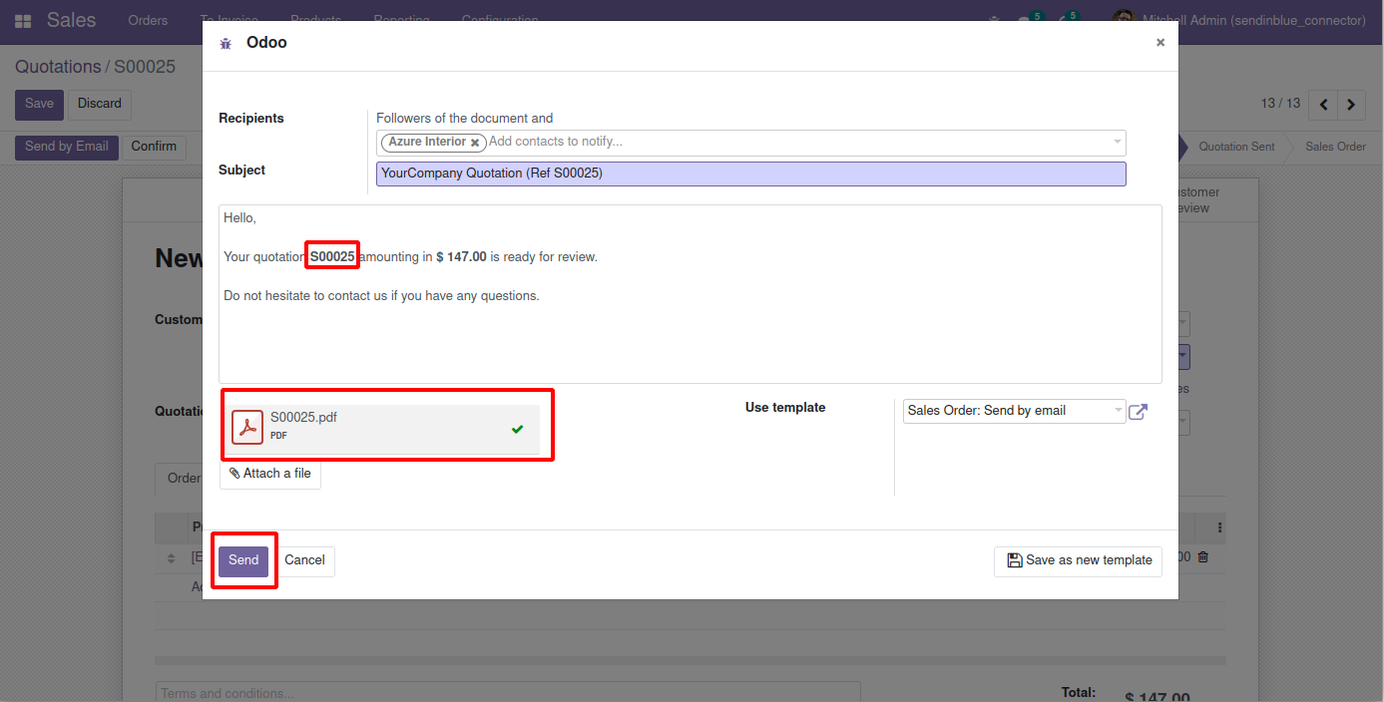Screen dimensions: 1384x702
Task: Click the S00025.pdf file name
Action: point(303,418)
